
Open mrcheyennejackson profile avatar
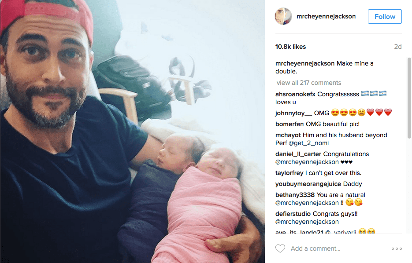click(x=283, y=16)
